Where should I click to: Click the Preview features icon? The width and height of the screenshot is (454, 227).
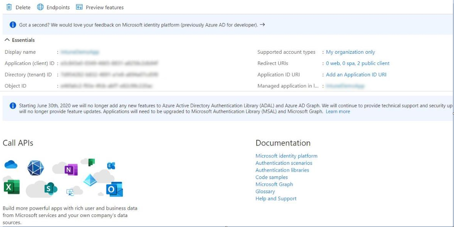point(79,7)
